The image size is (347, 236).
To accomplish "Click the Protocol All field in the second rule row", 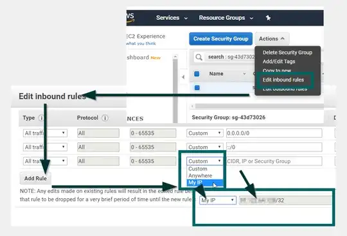I will (98, 147).
